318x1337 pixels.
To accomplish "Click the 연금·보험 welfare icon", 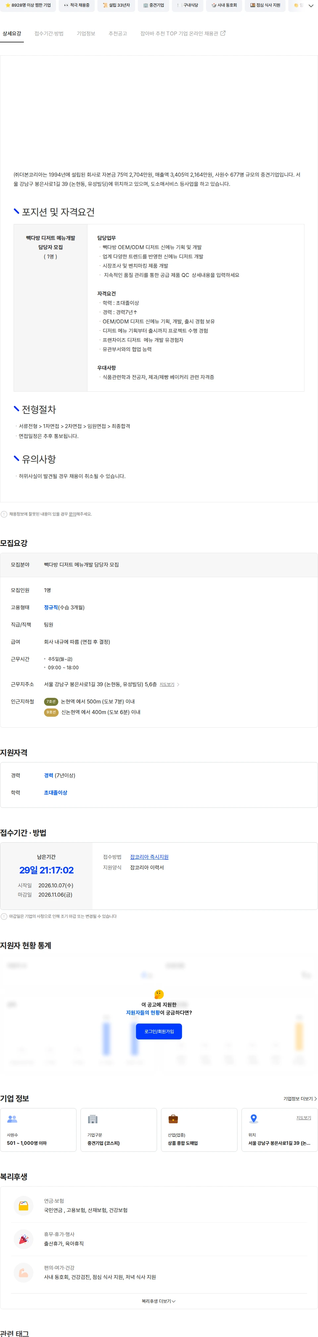I will 23,1206.
